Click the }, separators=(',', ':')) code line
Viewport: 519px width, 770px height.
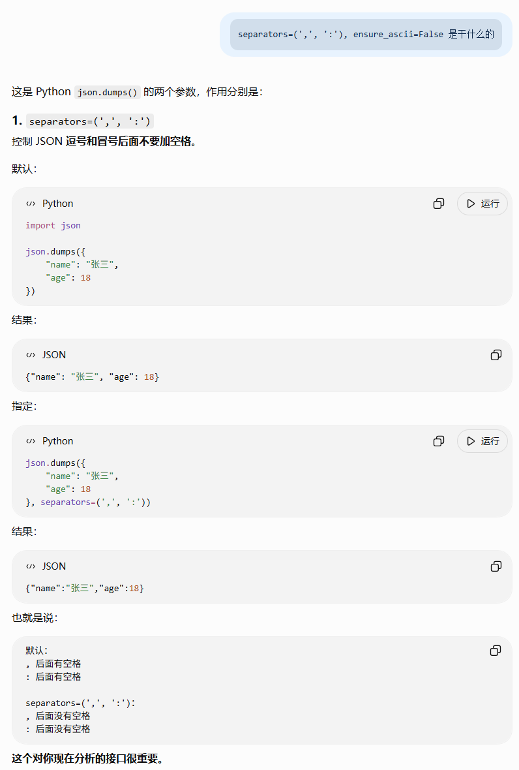(x=88, y=502)
